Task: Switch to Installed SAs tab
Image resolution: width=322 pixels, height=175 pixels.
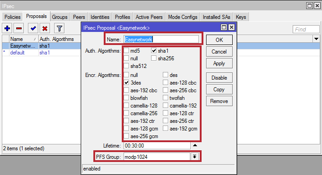Action: (x=216, y=17)
